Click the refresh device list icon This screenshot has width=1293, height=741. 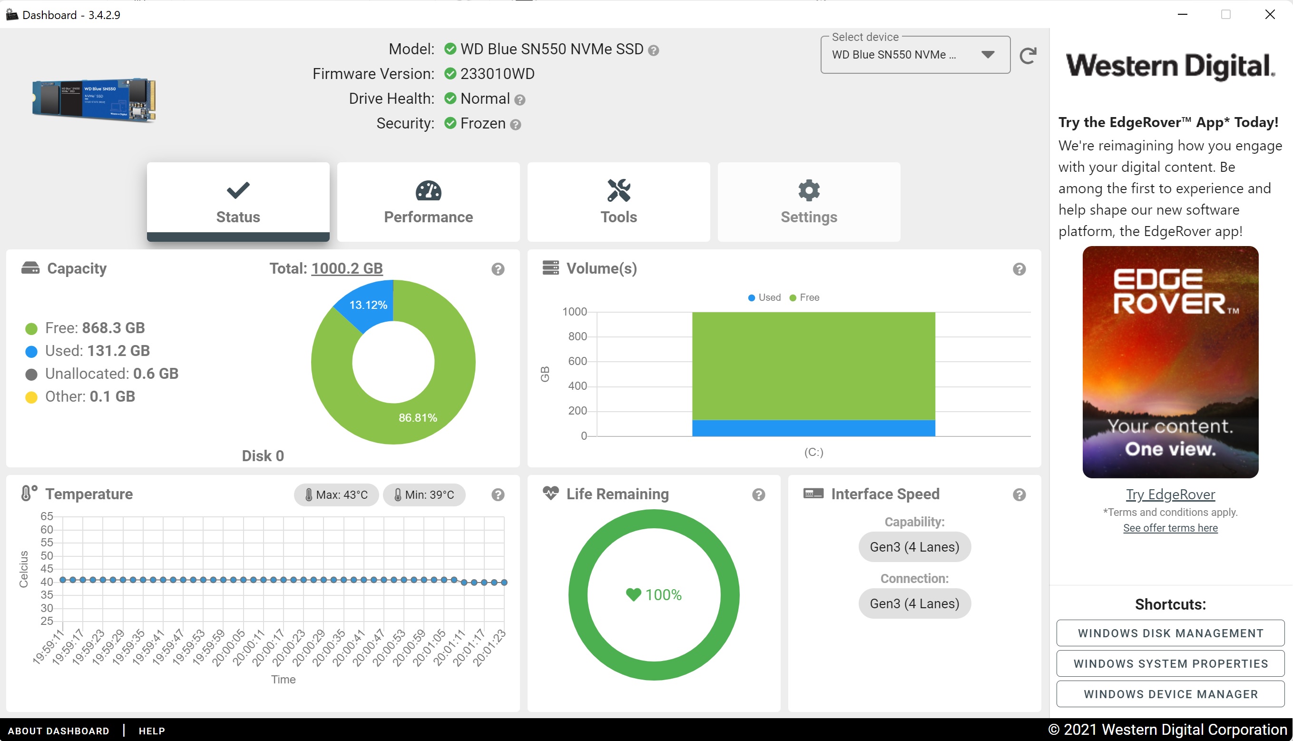(1028, 56)
